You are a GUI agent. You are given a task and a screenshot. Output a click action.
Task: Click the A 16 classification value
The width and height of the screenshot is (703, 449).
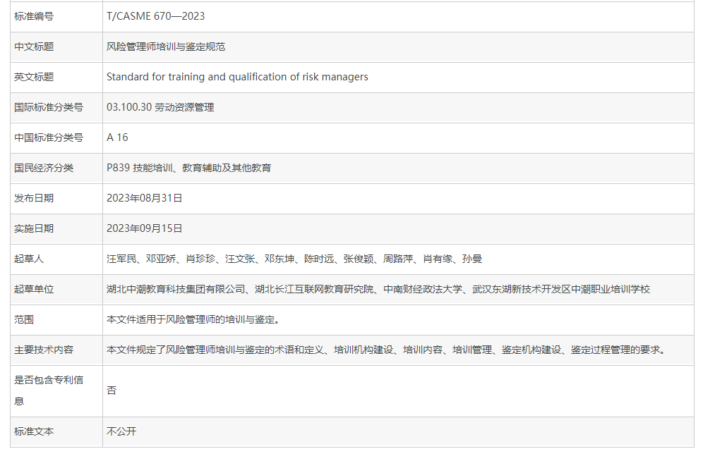click(x=117, y=137)
